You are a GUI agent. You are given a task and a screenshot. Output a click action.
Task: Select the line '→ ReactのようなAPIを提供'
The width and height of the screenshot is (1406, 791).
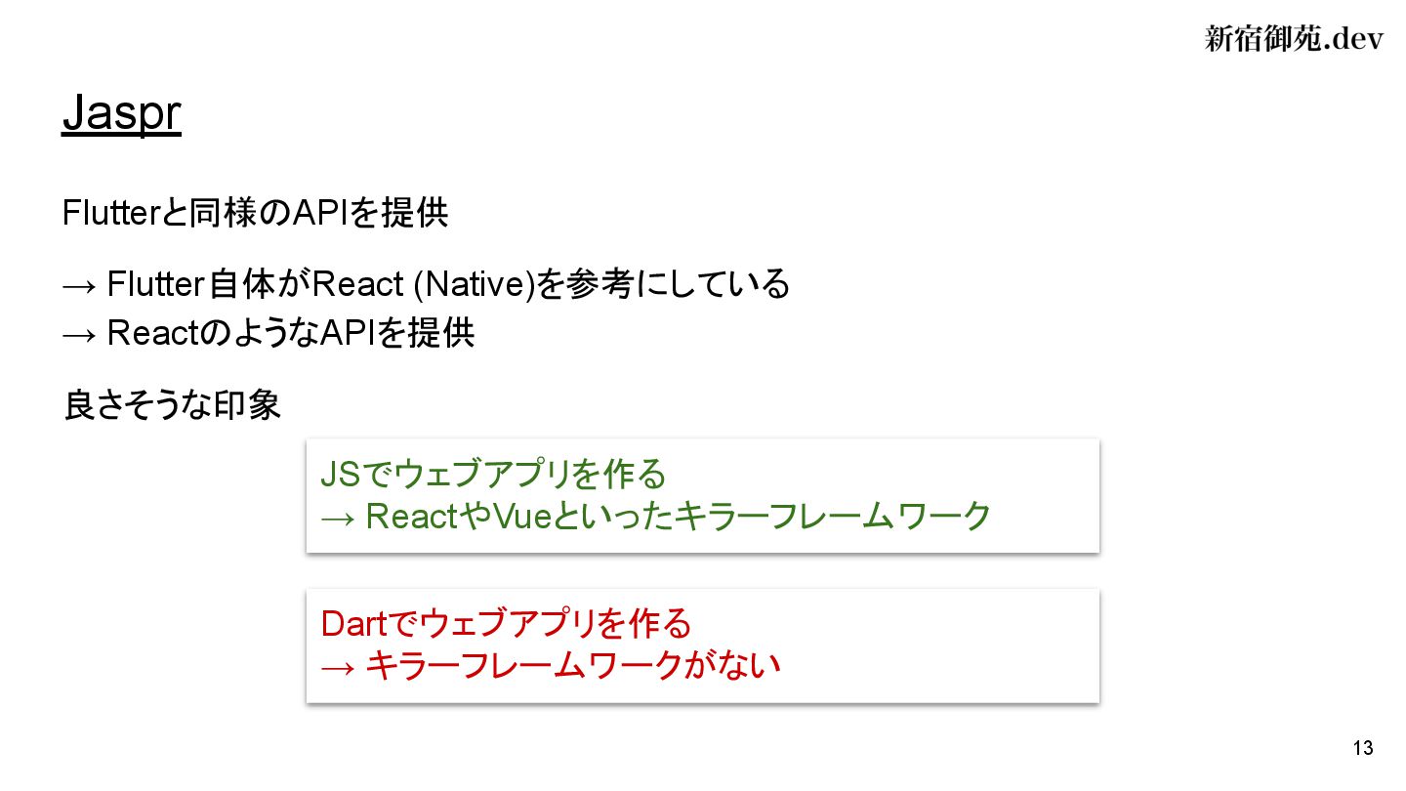[269, 334]
